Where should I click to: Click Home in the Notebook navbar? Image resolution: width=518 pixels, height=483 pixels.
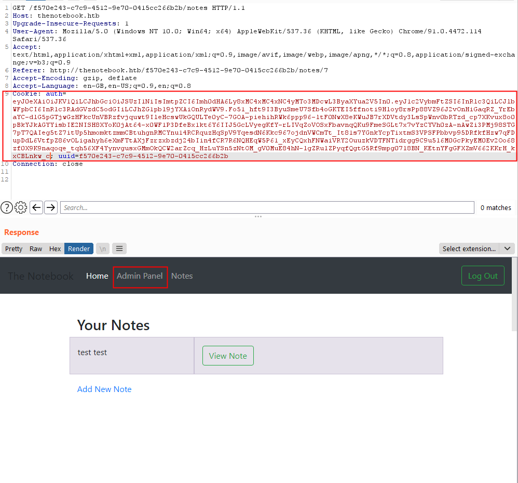coord(97,276)
